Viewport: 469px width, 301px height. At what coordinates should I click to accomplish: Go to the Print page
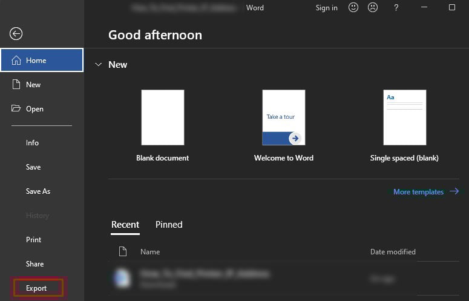(x=33, y=240)
